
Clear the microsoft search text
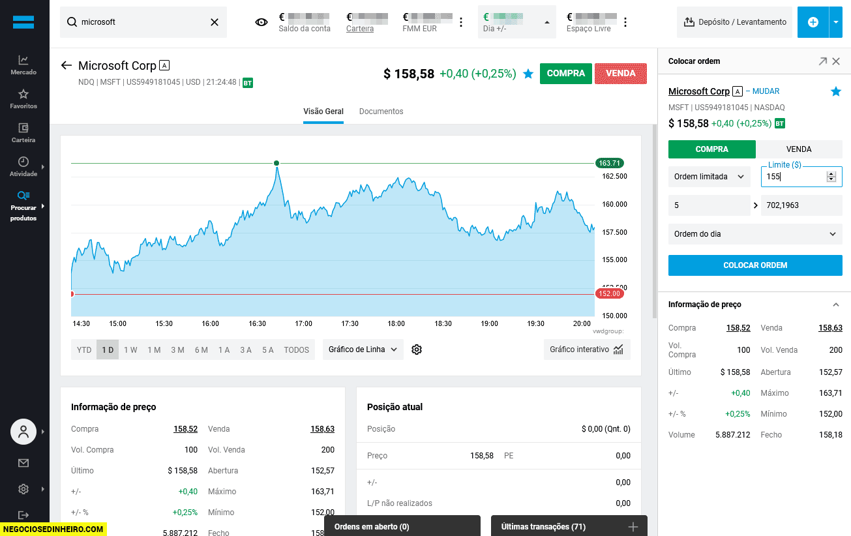point(215,22)
